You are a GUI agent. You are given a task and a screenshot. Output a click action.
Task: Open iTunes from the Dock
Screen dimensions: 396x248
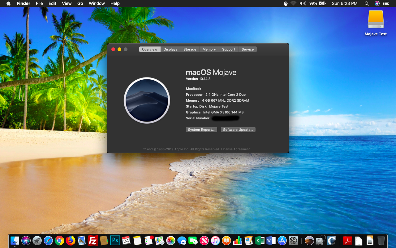pos(215,241)
